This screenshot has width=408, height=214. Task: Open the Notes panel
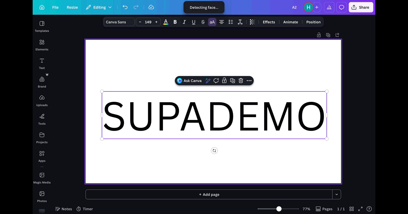click(x=64, y=209)
